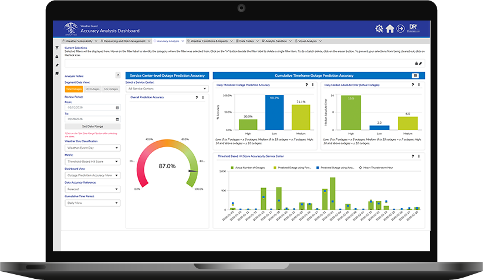
Task: Open the settings gear icon in header
Action: tap(379, 29)
